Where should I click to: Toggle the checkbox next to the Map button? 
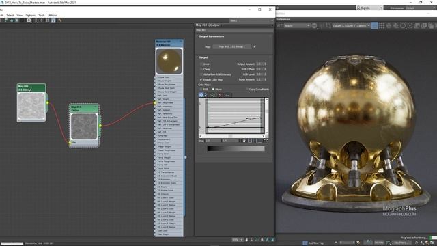[x=255, y=46]
